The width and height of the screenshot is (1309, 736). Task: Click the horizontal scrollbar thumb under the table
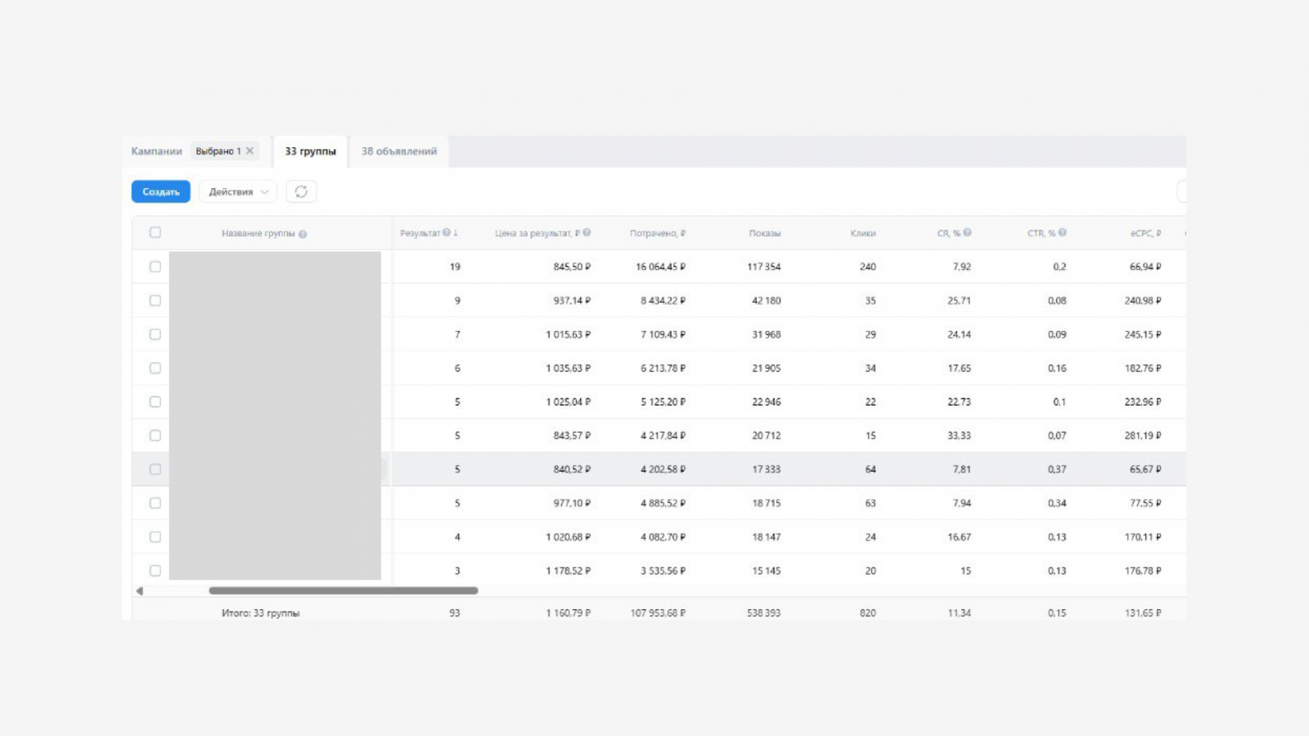344,590
